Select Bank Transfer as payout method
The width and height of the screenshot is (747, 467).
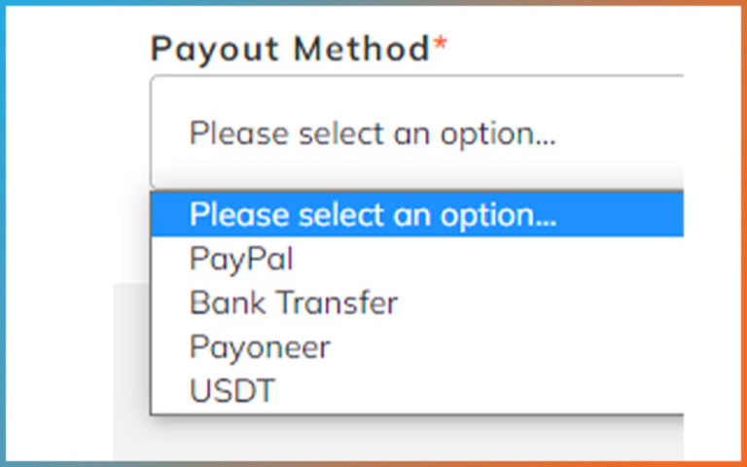(293, 303)
